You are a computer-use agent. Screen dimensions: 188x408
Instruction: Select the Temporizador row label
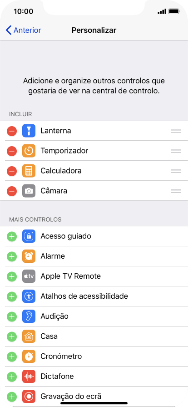(64, 151)
